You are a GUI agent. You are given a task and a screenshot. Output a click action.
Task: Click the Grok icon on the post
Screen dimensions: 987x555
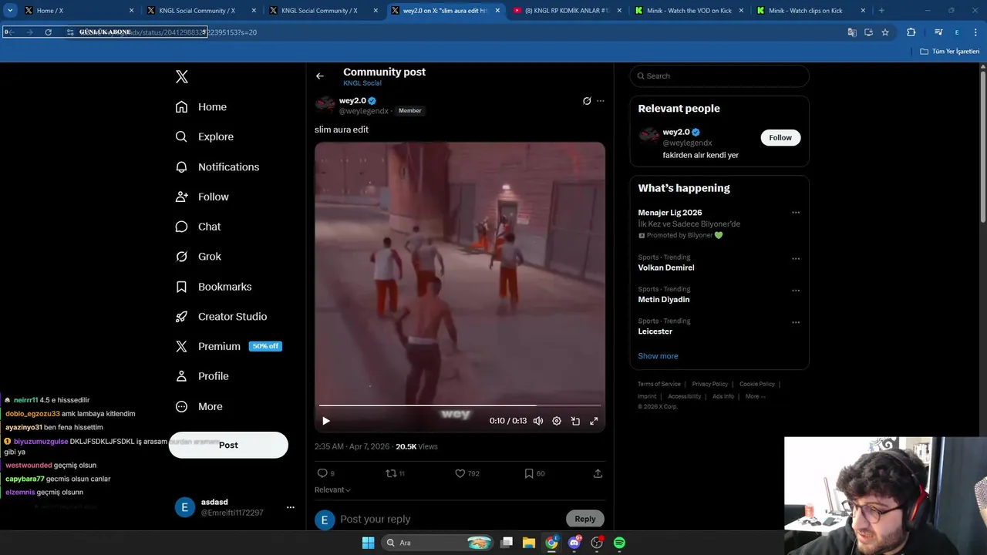coord(587,101)
